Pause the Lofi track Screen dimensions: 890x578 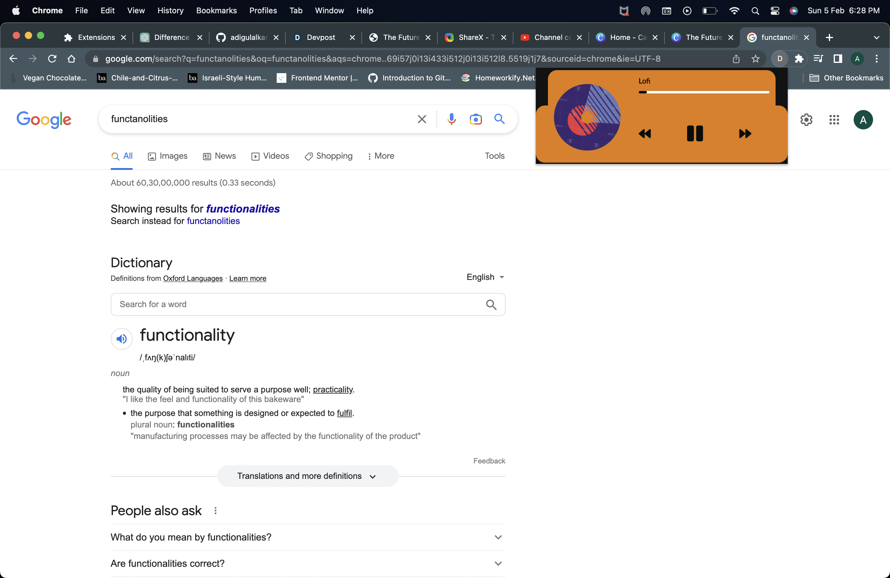coord(695,133)
